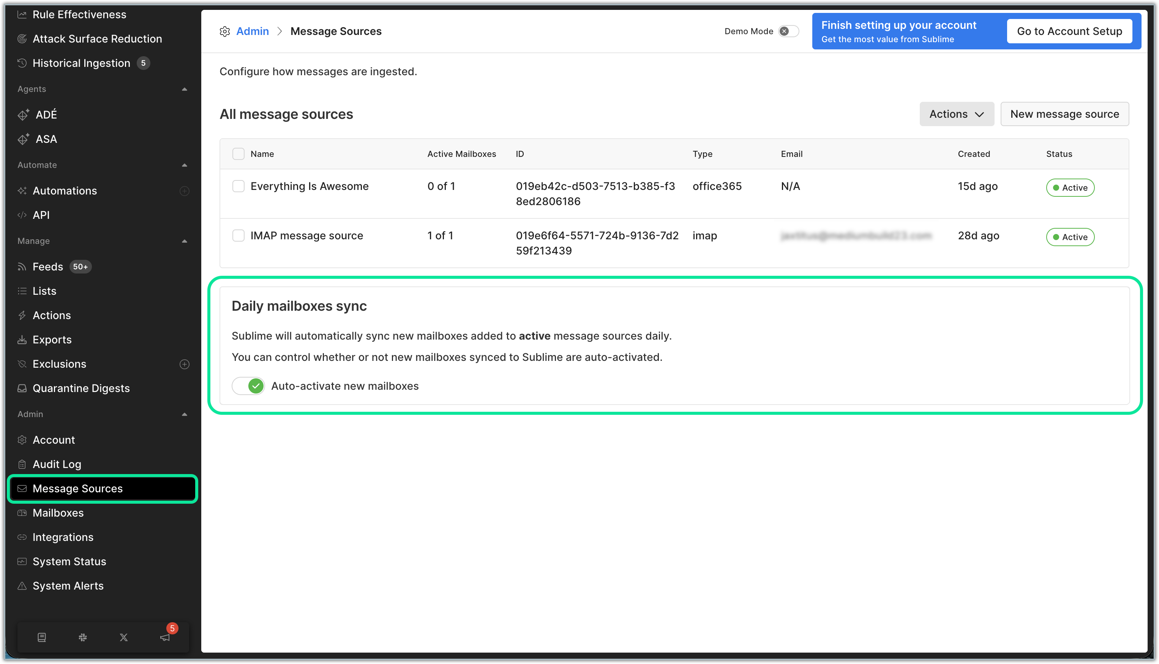Click the '28d ago' created cell

[x=979, y=235]
